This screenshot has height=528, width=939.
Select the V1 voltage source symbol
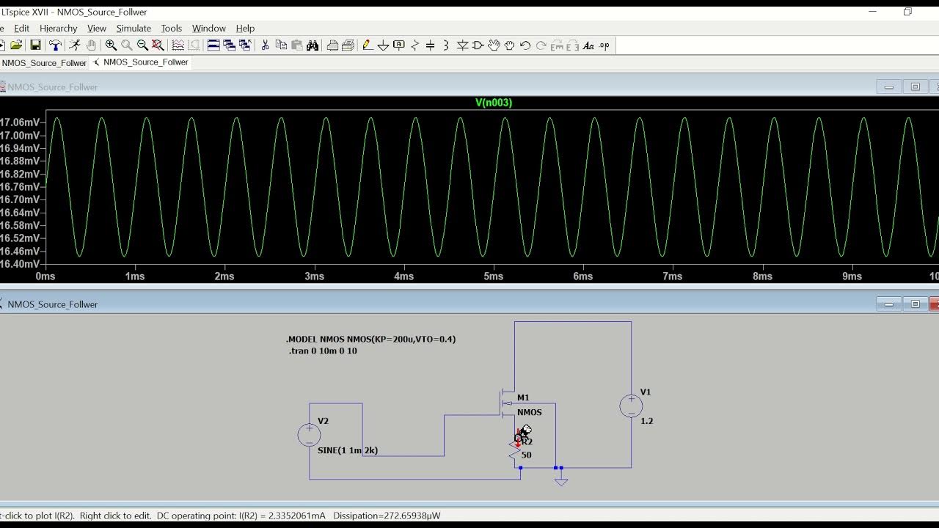coord(631,406)
